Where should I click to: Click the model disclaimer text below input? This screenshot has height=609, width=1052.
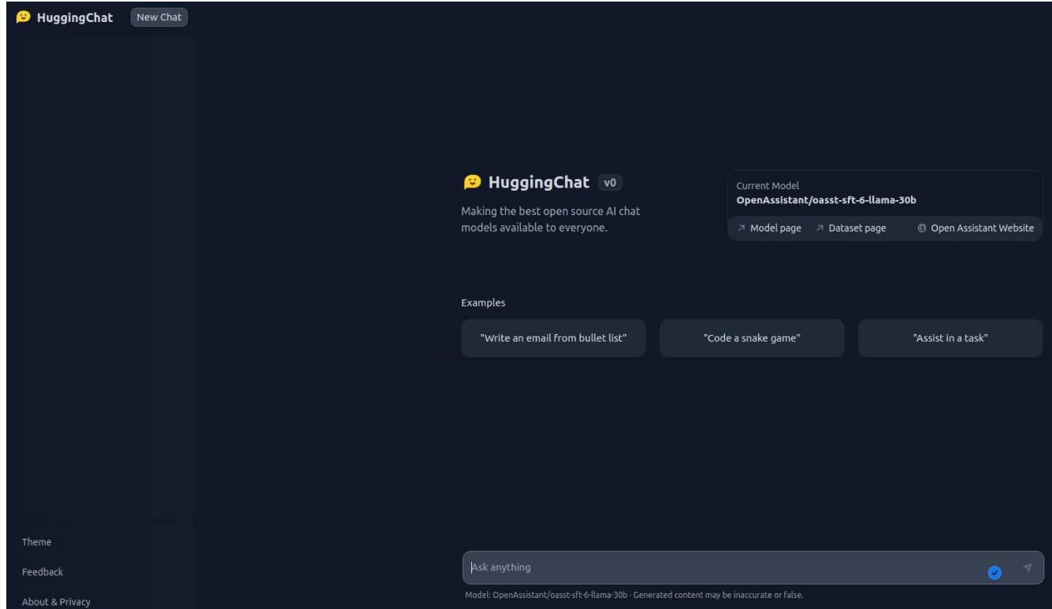(634, 595)
